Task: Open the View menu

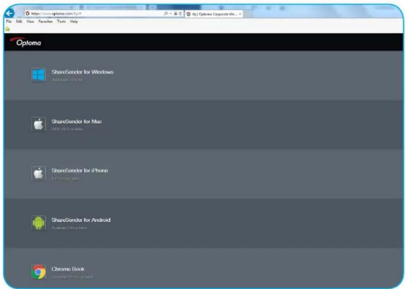Action: click(x=30, y=21)
